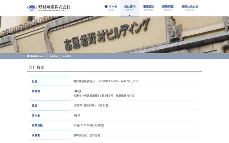Click the 高麗橋野村ビルディング banner image
The width and height of the screenshot is (229, 143).
[x=114, y=35]
